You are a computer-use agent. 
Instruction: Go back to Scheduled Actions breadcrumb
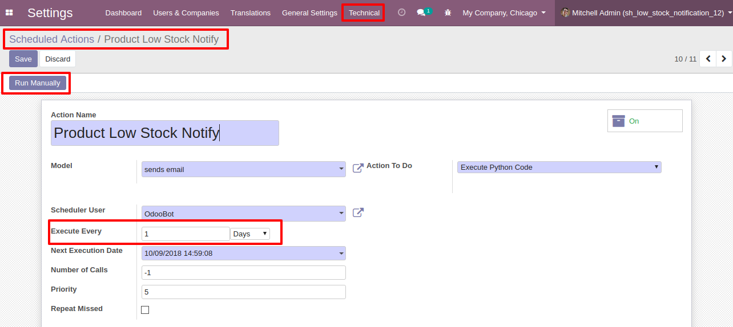pos(51,39)
